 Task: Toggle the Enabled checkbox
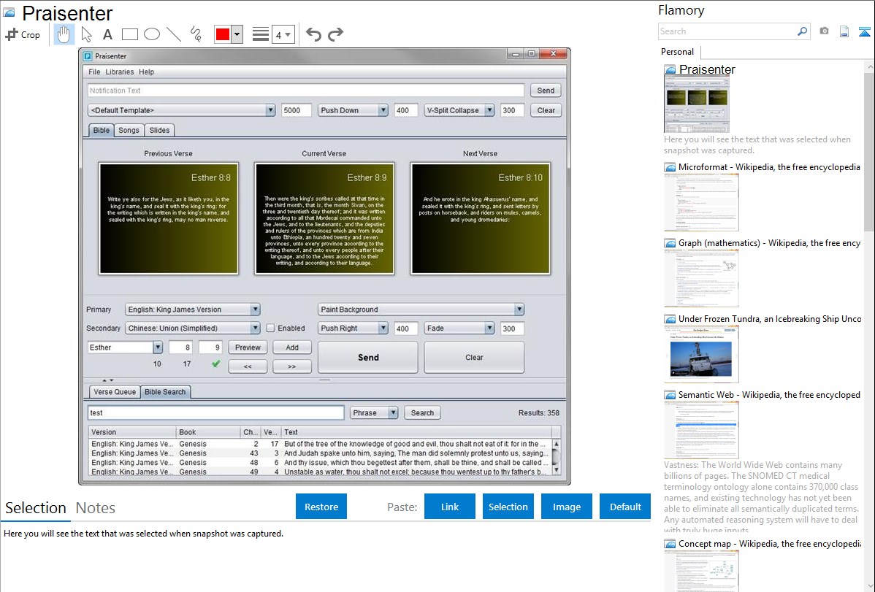(271, 328)
